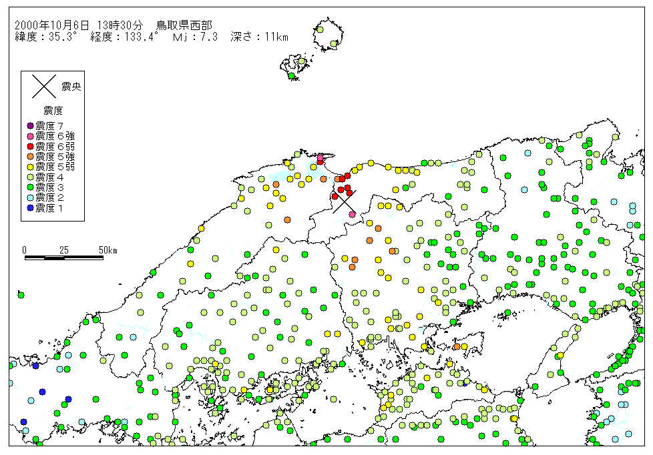
Task: Click the "震度６強" legend text label
Action: (55, 136)
